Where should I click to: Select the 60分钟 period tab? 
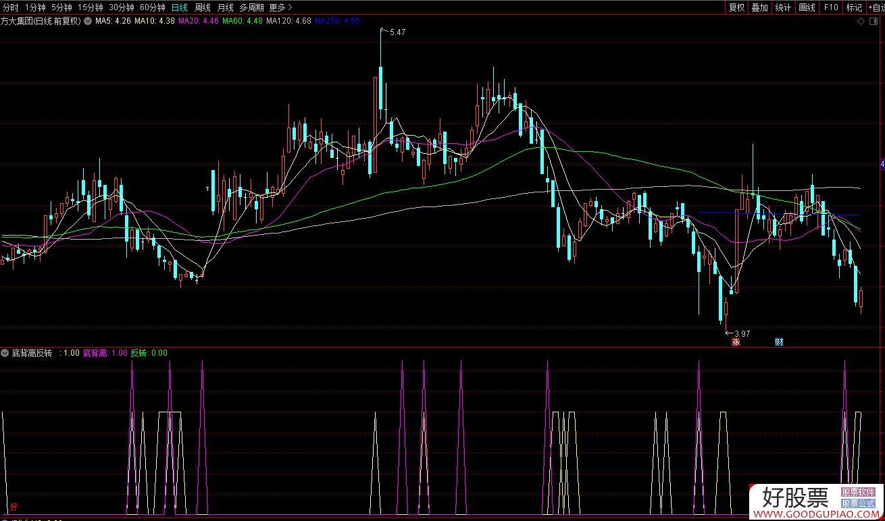pos(153,7)
